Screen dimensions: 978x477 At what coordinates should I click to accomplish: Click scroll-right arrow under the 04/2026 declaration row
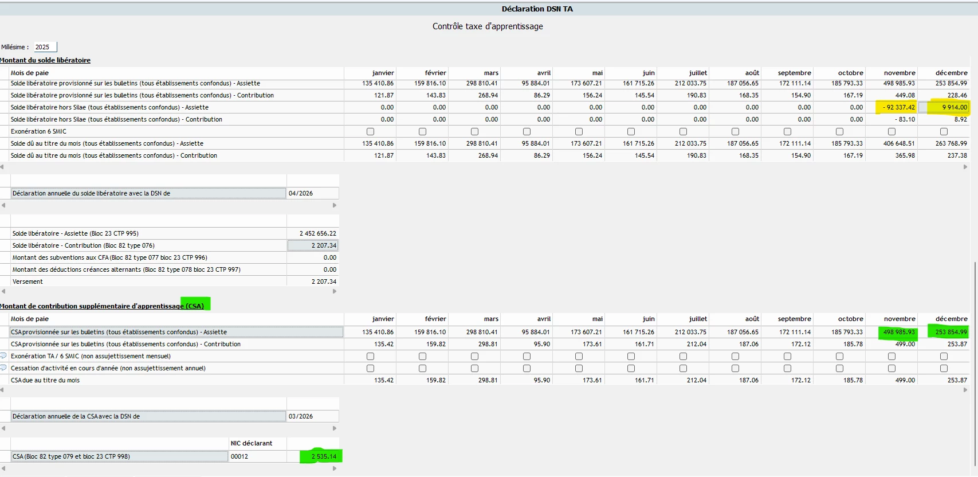[x=335, y=205]
